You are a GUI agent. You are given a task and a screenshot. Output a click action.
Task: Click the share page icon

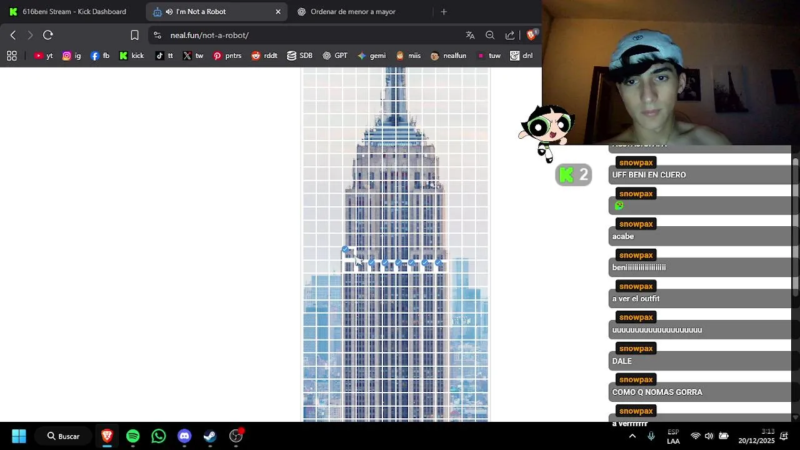(510, 35)
